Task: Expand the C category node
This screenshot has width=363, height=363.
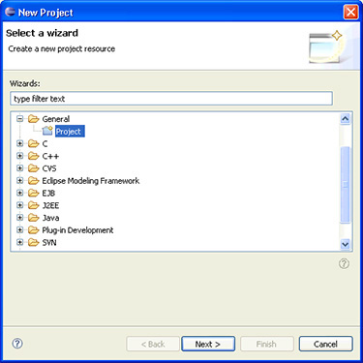Action: pyautogui.click(x=20, y=143)
